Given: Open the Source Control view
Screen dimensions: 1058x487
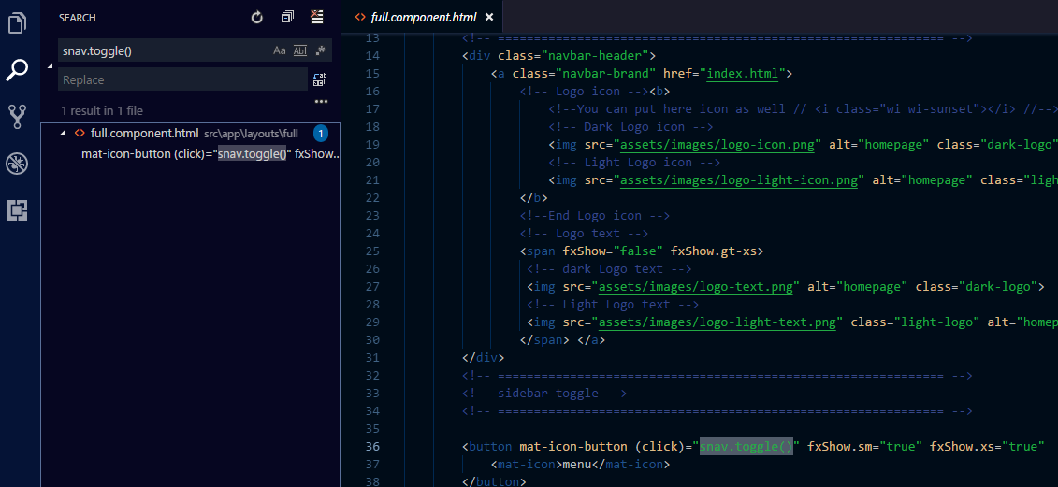Looking at the screenshot, I should tap(17, 117).
